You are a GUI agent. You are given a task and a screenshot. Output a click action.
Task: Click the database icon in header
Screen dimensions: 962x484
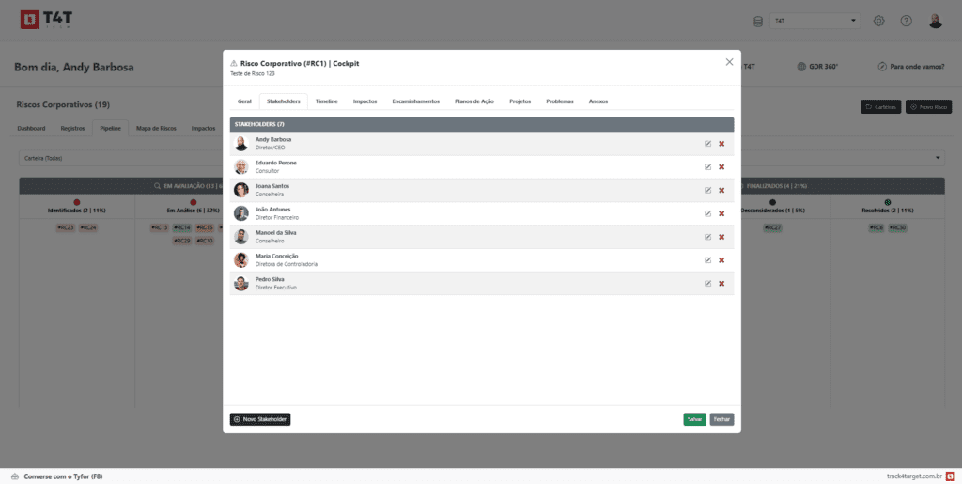point(758,21)
